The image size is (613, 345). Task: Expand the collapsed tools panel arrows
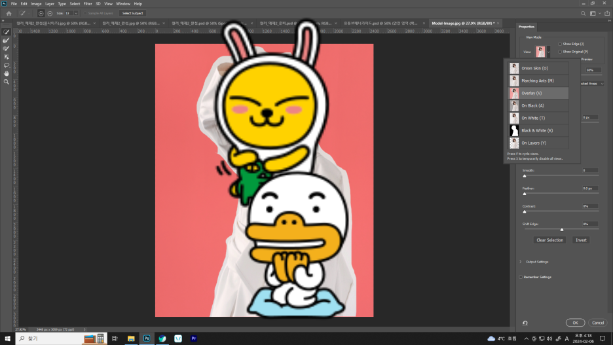3,21
